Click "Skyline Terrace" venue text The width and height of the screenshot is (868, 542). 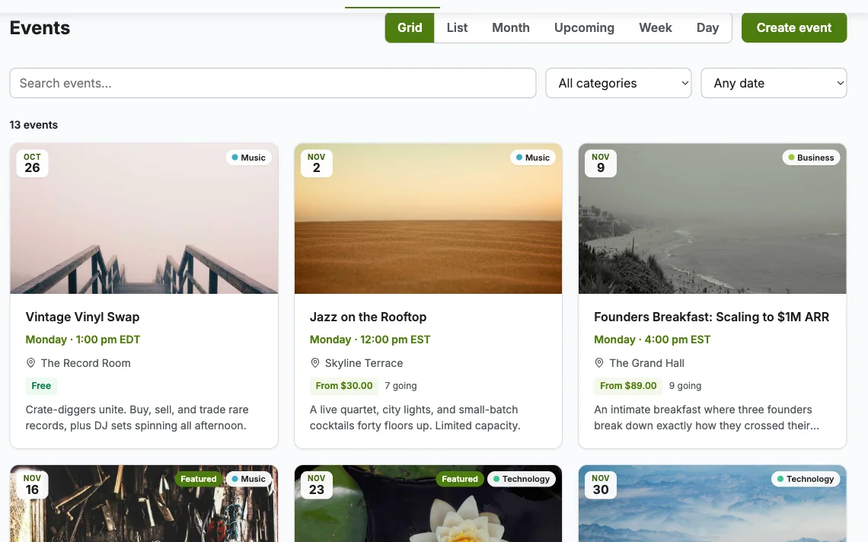364,363
